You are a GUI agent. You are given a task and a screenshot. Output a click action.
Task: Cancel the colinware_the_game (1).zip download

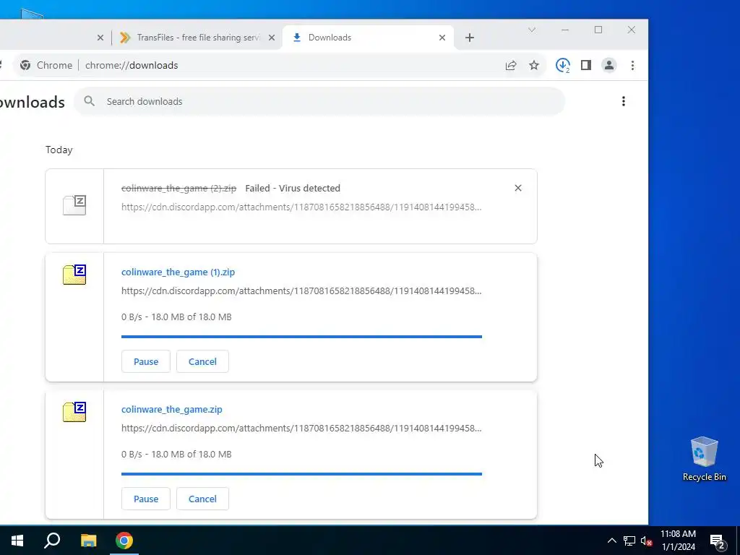pyautogui.click(x=202, y=361)
